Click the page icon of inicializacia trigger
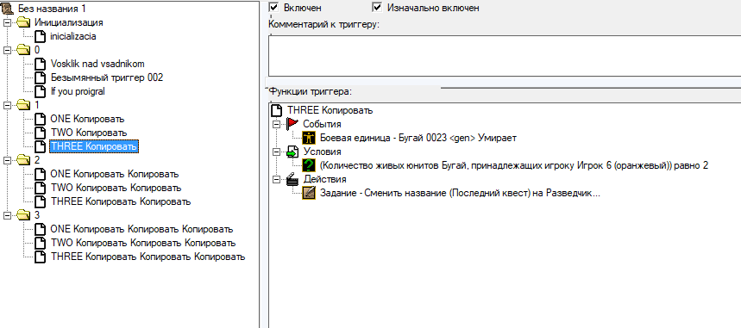Screen dimensions: 741x328 [x=41, y=36]
